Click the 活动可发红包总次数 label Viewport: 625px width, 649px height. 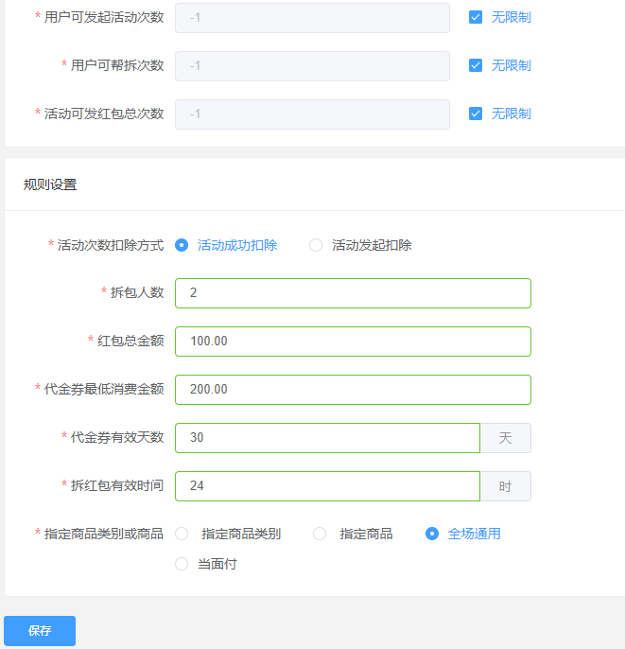tap(104, 114)
